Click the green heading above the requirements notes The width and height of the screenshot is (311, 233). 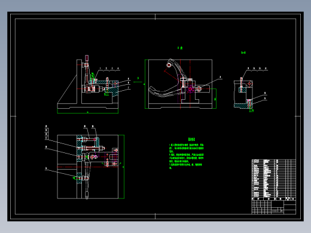click(191, 139)
